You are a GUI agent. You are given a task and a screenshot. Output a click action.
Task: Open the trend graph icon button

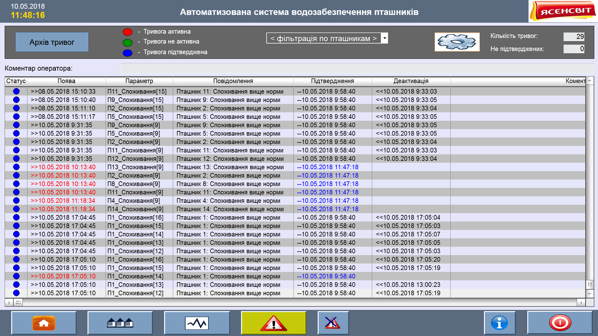pos(197,323)
